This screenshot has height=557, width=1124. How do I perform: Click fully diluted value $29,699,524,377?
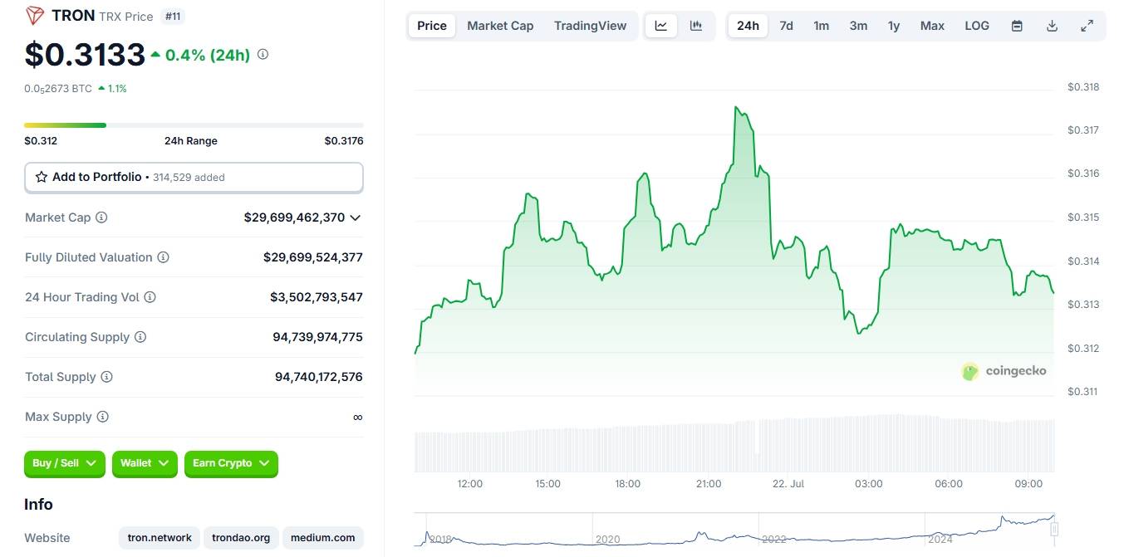(313, 257)
